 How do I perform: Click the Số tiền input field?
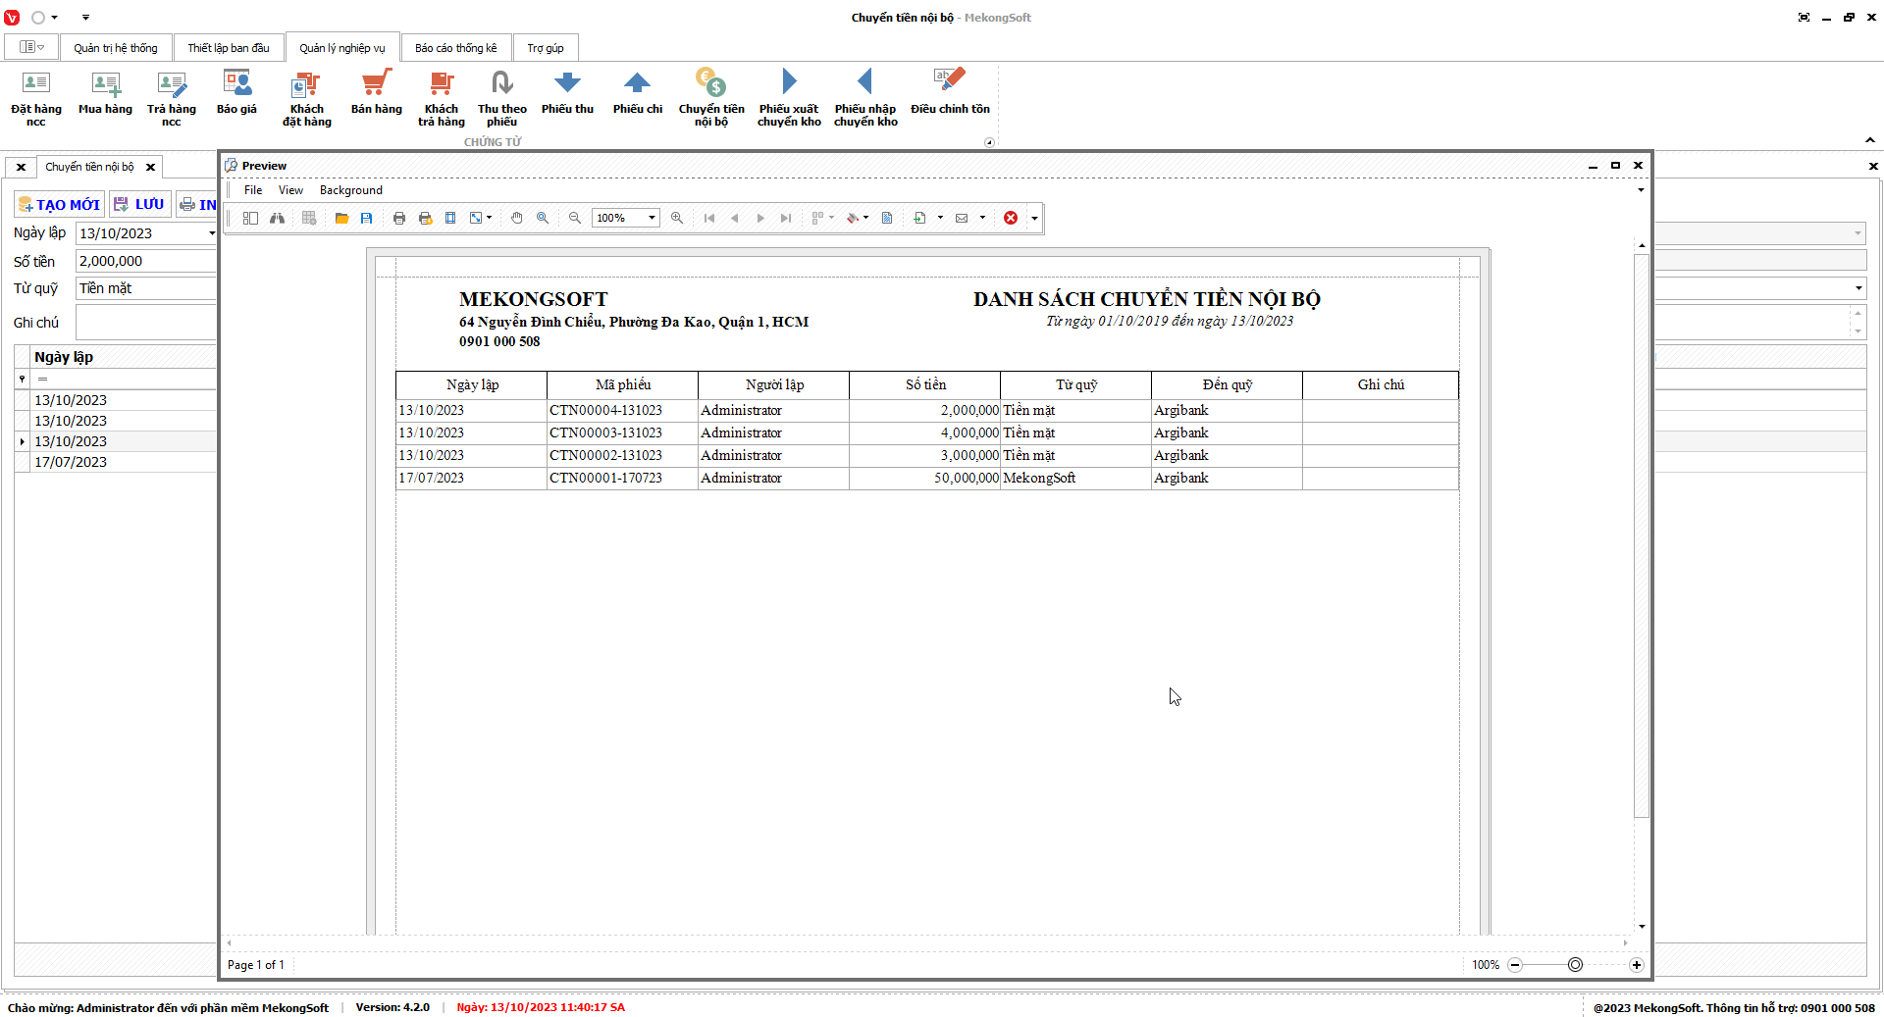145,261
